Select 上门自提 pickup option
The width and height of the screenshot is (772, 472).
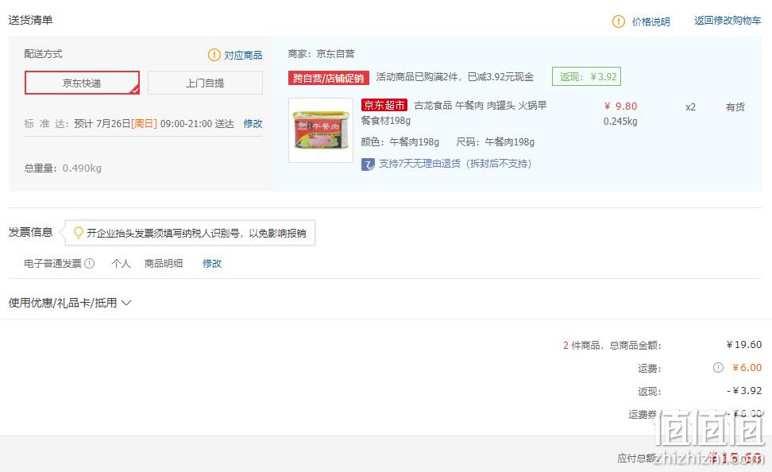(205, 83)
